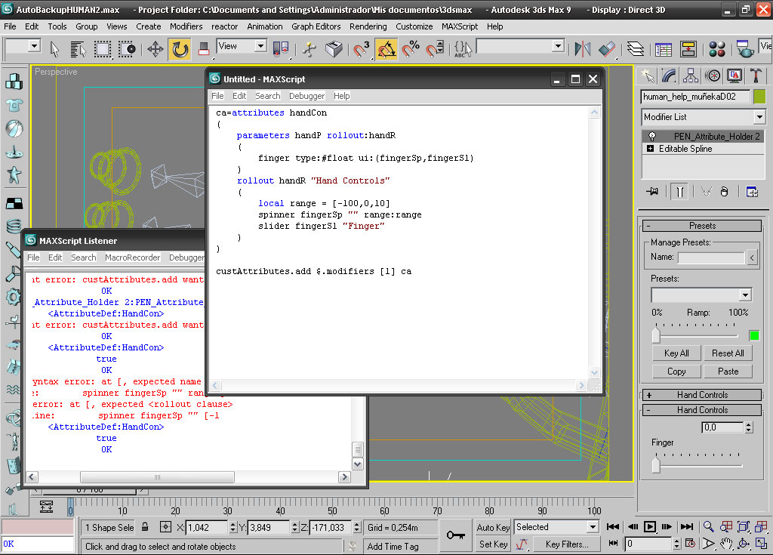Viewport: 773px width, 555px height.
Task: Open Search menu in MAXScript editor
Action: point(268,96)
